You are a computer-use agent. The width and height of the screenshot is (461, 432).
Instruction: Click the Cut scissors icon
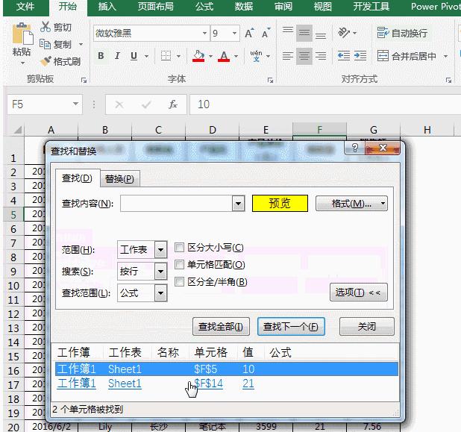(46, 27)
